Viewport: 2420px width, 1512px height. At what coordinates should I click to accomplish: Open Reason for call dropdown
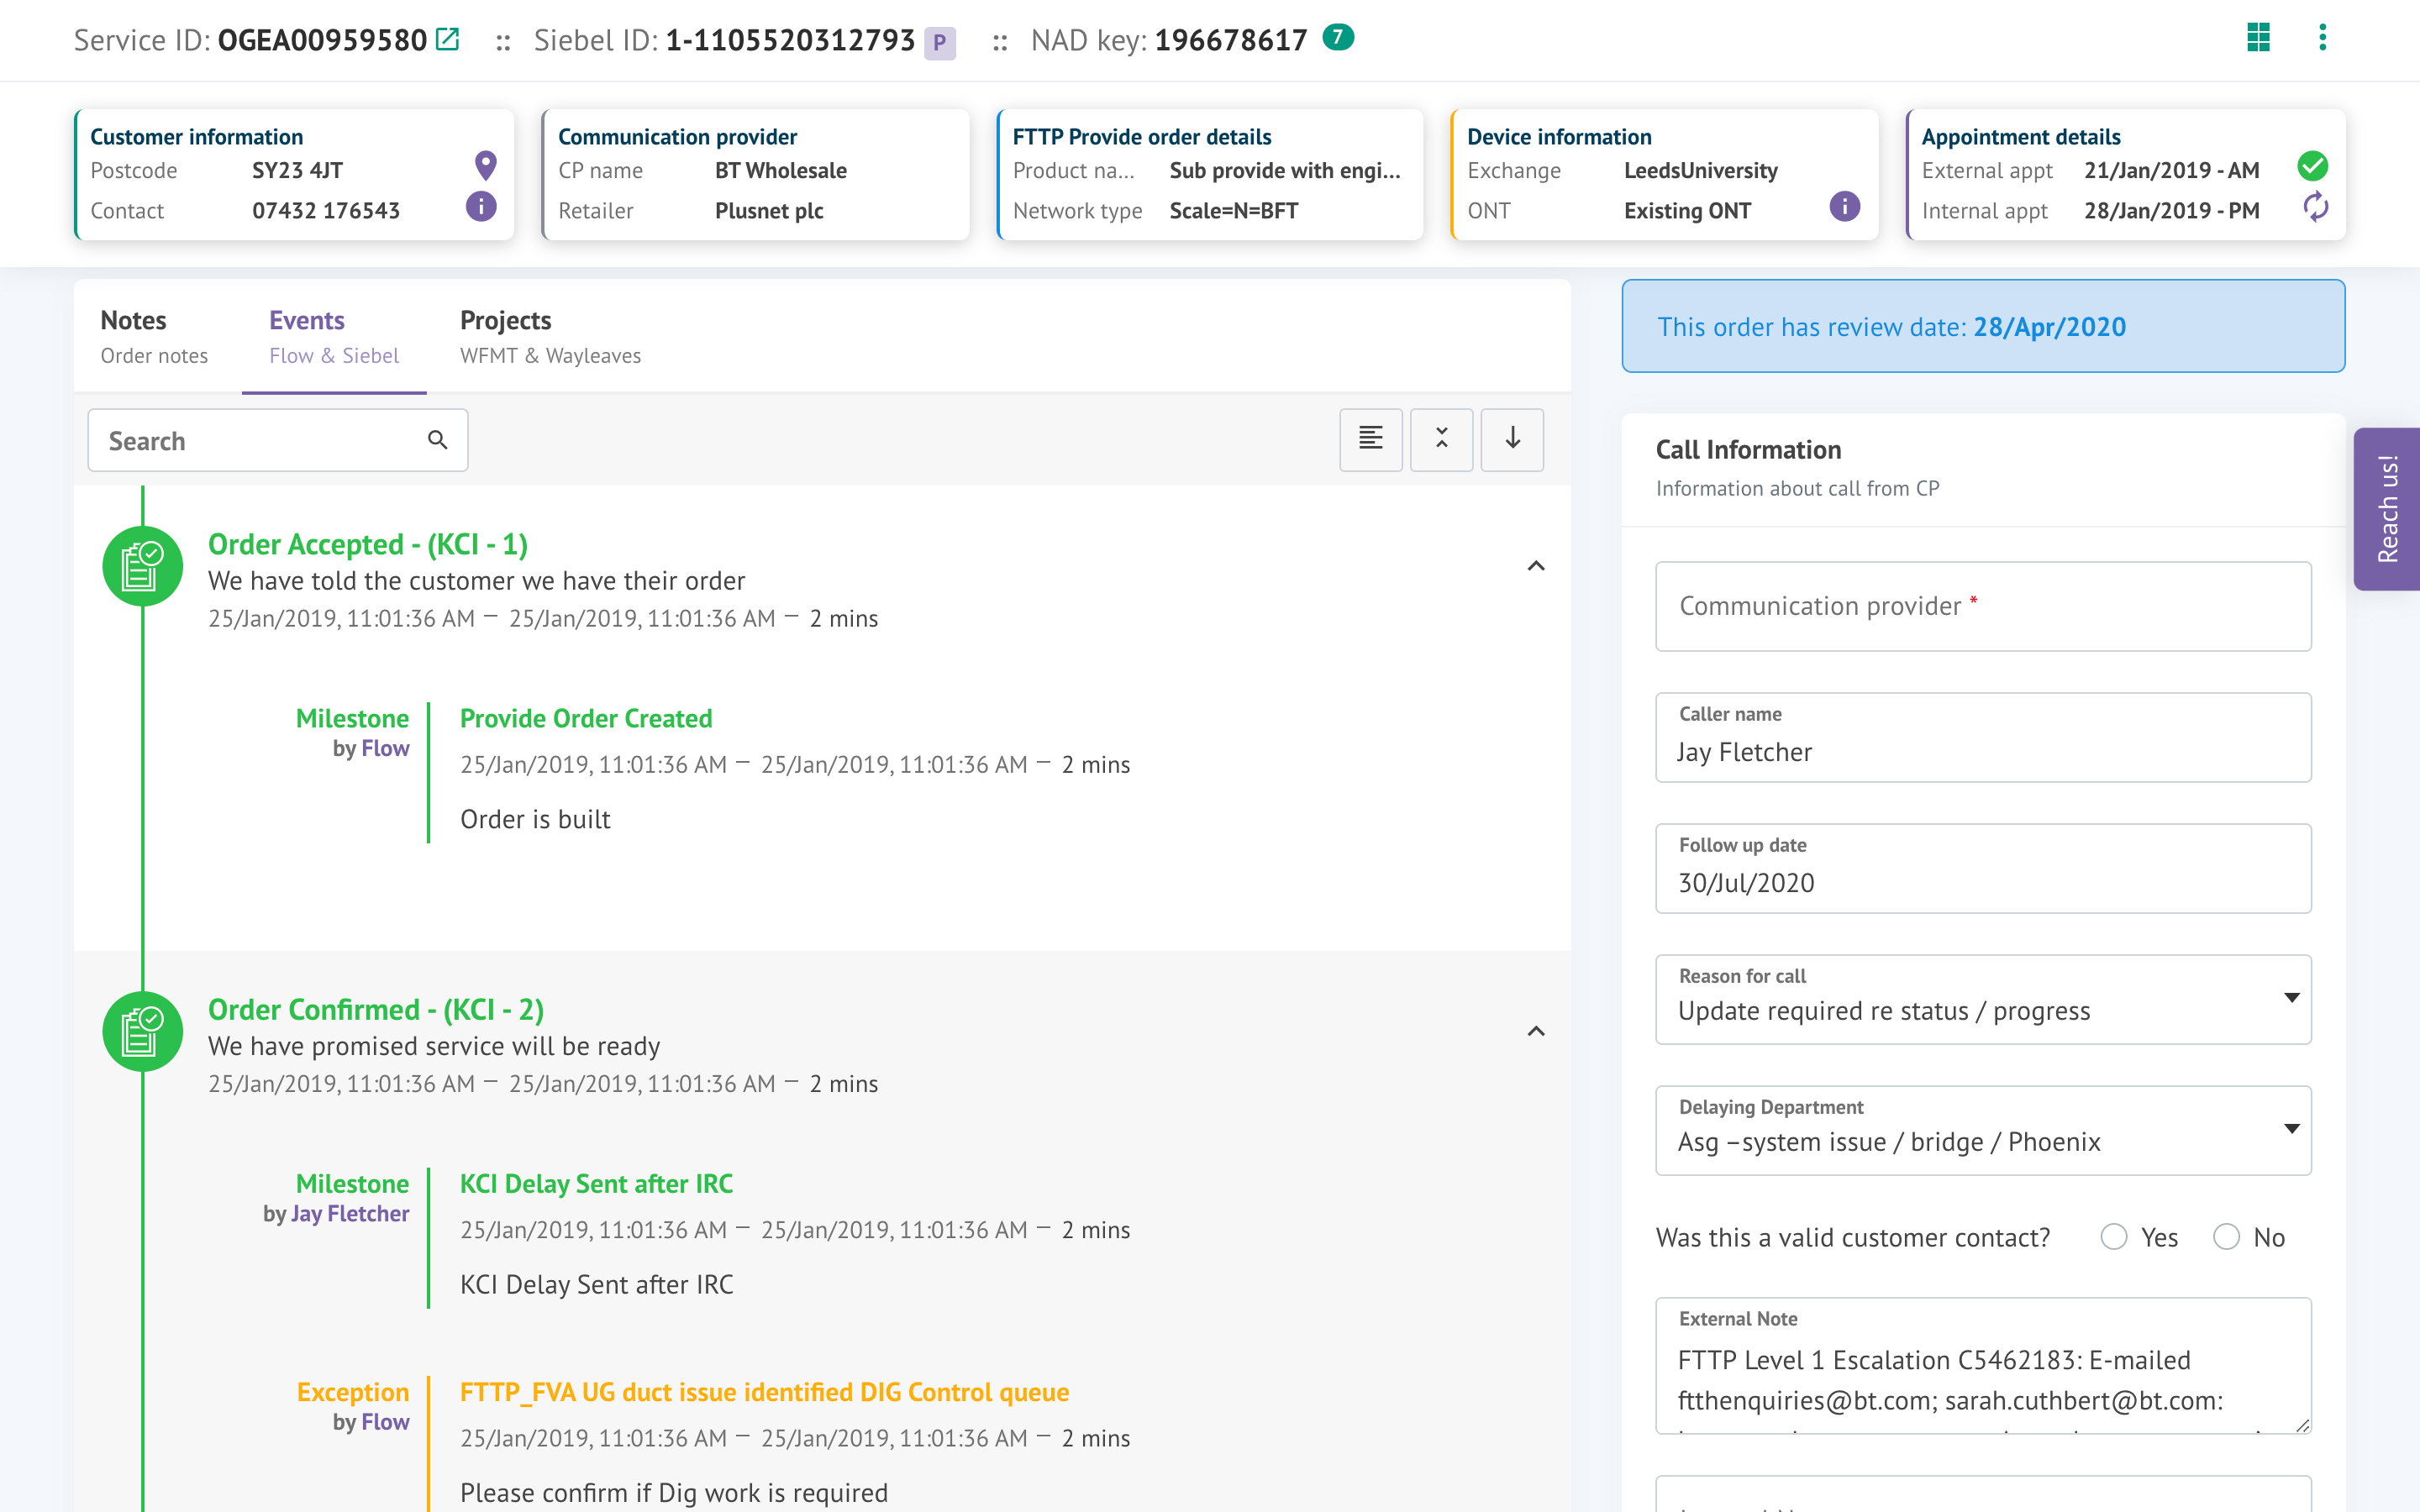tap(1982, 999)
